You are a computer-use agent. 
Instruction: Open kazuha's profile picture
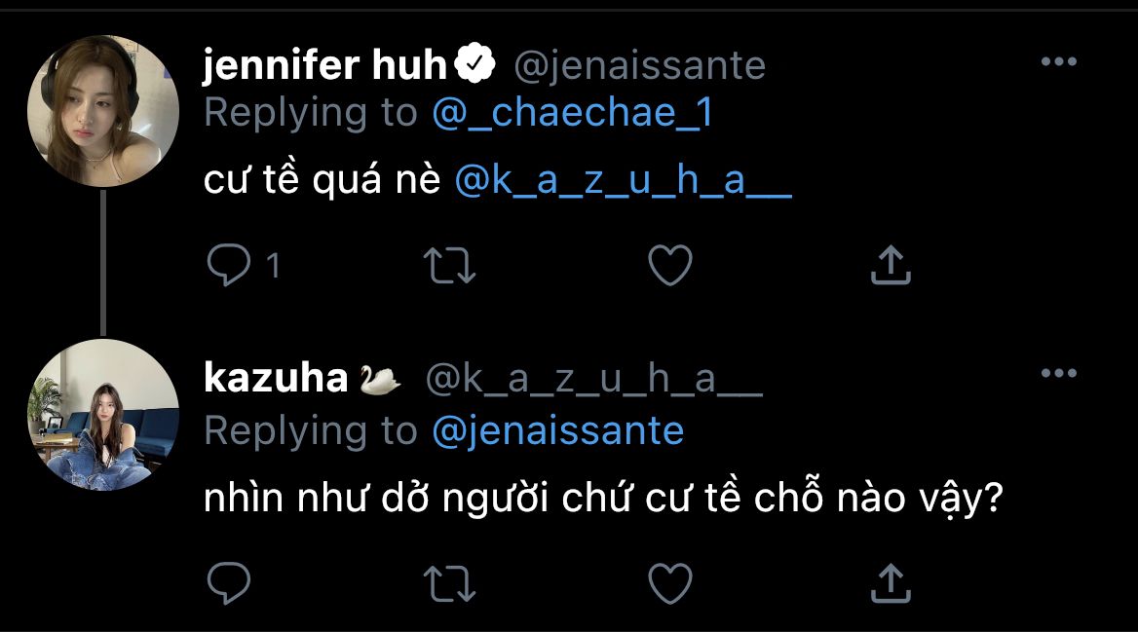pyautogui.click(x=103, y=415)
